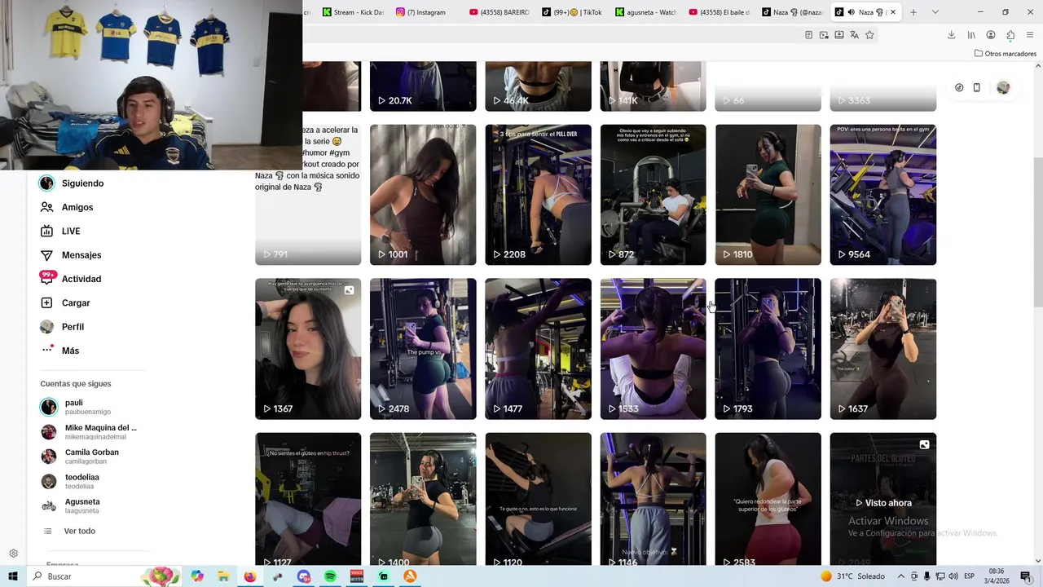The image size is (1043, 587).
Task: Mute the Naza tab via its speaker icon
Action: 851,12
